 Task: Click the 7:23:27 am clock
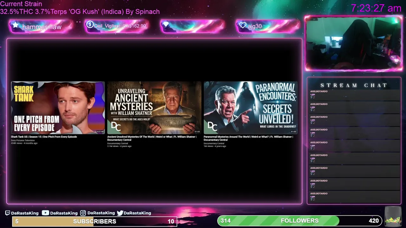point(376,8)
